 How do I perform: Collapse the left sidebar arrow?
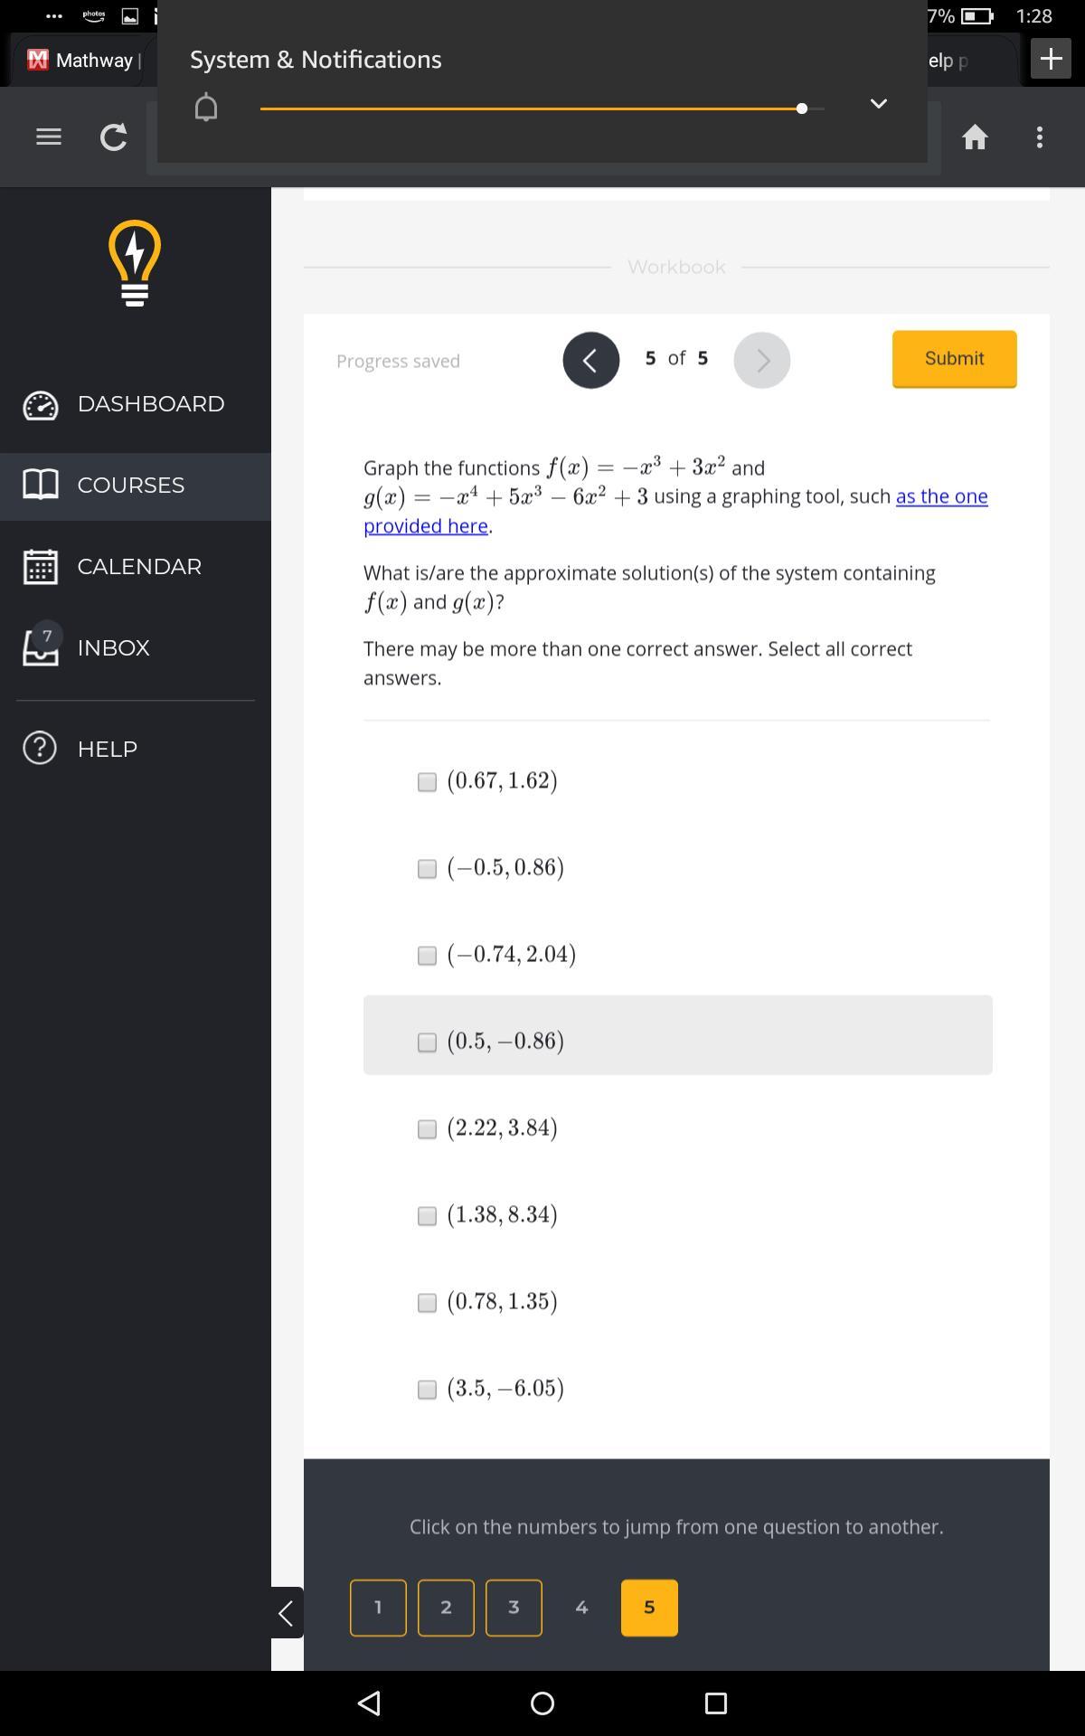(x=287, y=1612)
